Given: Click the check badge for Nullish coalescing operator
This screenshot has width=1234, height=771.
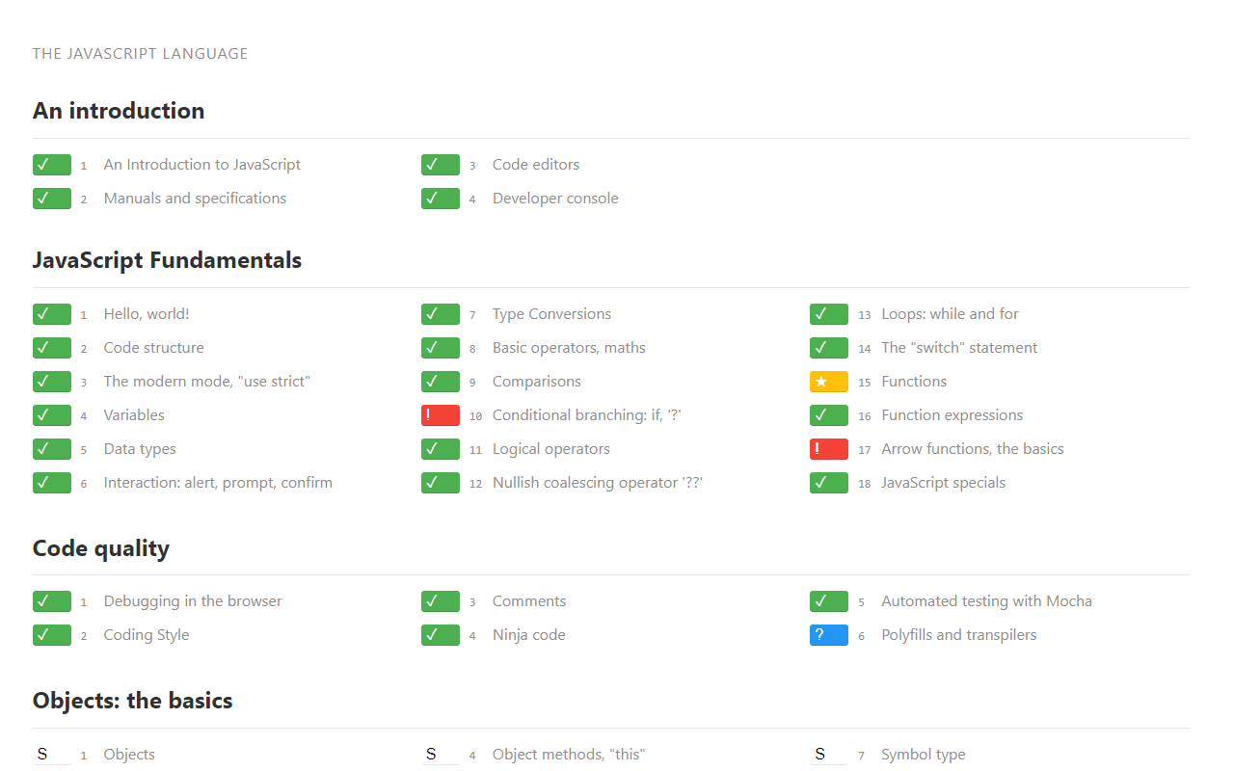Looking at the screenshot, I should 441,483.
